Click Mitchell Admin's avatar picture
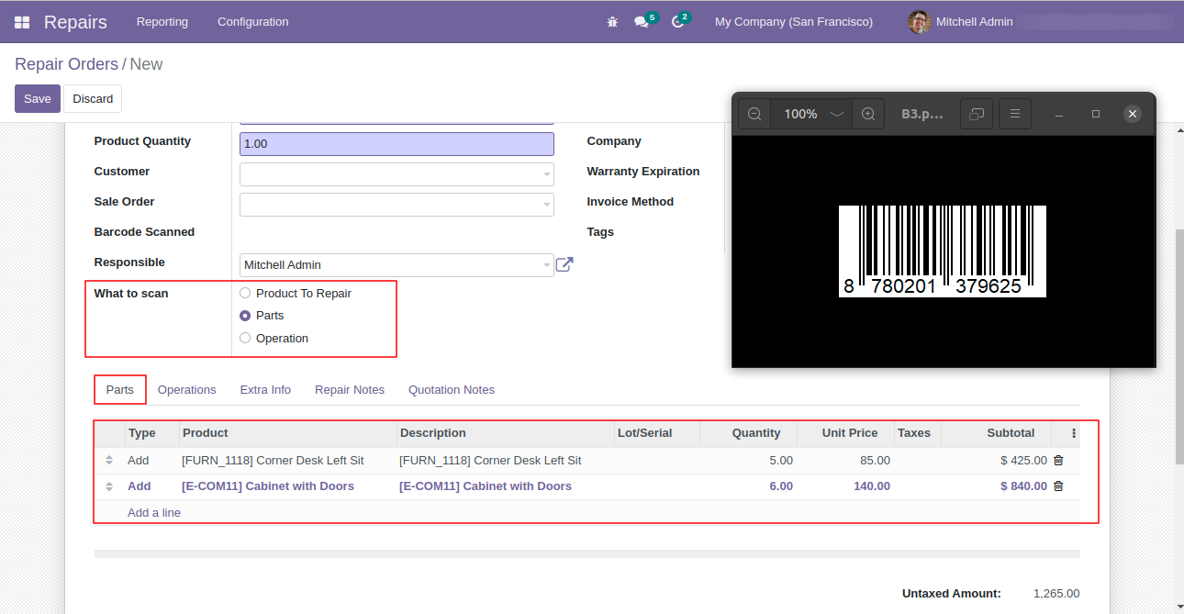The image size is (1184, 614). 919,22
